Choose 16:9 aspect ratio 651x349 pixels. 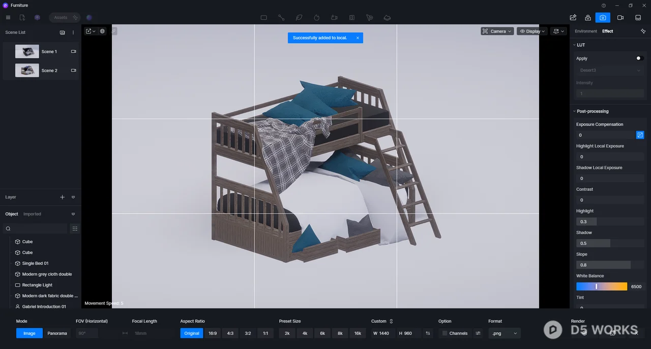pos(213,333)
